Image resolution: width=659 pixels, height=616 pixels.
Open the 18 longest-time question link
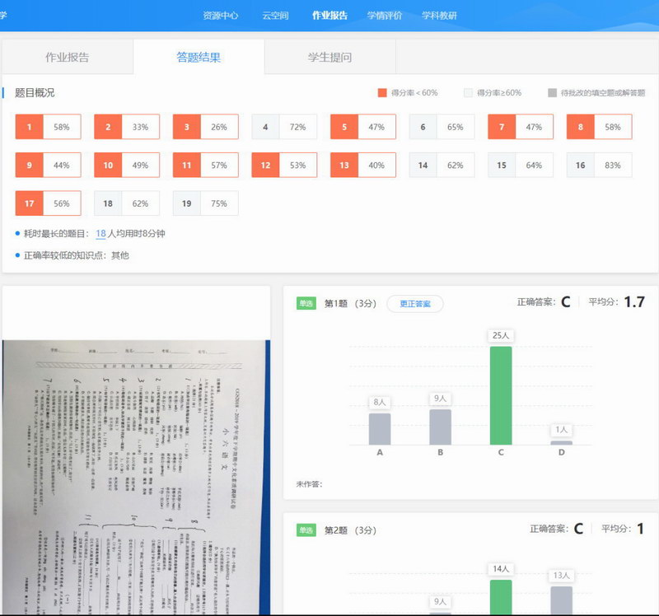pos(100,234)
